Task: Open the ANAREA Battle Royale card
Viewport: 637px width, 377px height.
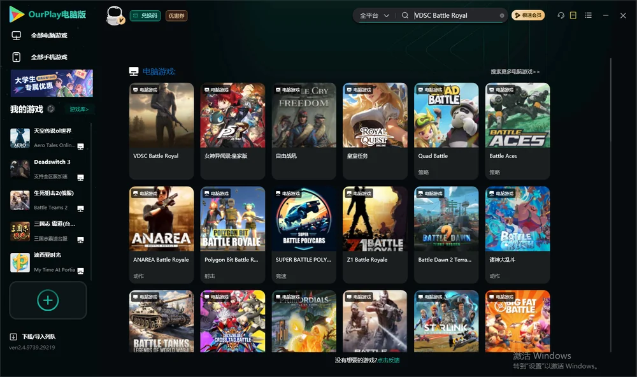Action: tap(161, 234)
